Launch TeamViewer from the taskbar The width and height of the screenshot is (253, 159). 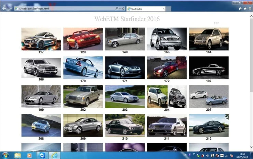point(42,155)
